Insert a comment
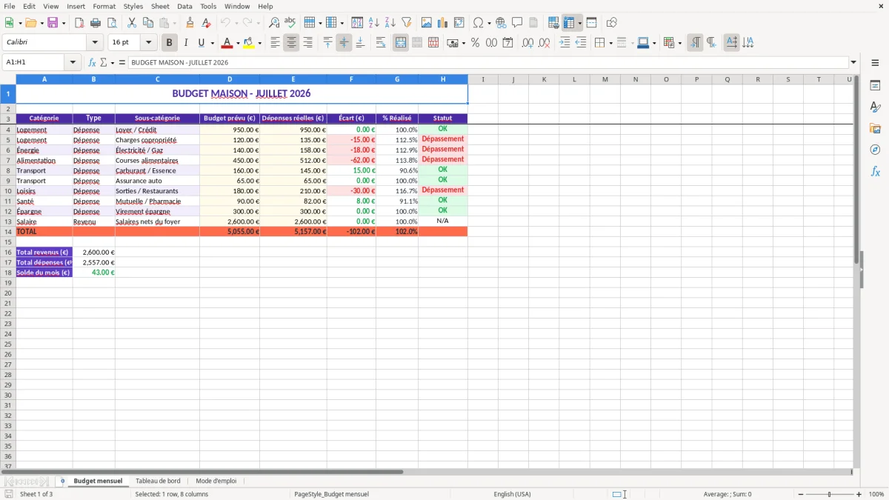This screenshot has height=500, width=889. [x=517, y=23]
